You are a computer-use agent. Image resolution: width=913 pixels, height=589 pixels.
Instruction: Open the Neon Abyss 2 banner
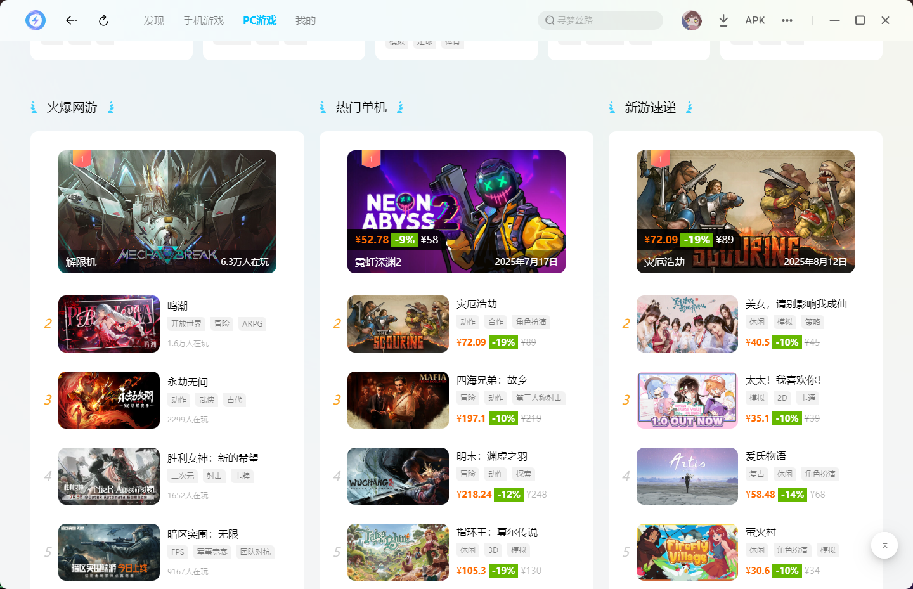pos(456,212)
